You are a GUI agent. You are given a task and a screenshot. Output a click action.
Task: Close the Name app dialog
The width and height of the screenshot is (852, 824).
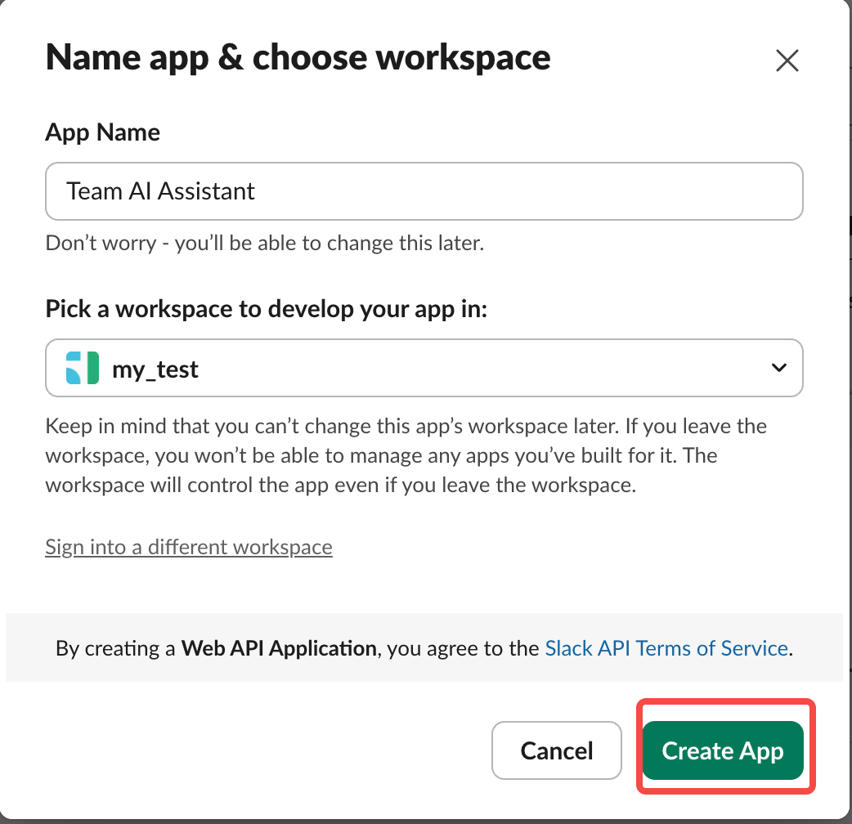tap(787, 60)
